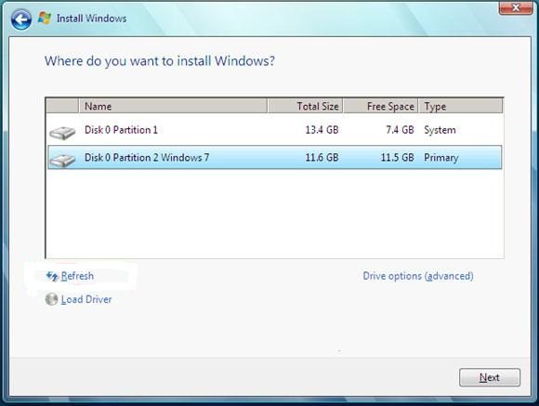Click the System type cell
Screen dimensions: 539x406
(x=440, y=130)
